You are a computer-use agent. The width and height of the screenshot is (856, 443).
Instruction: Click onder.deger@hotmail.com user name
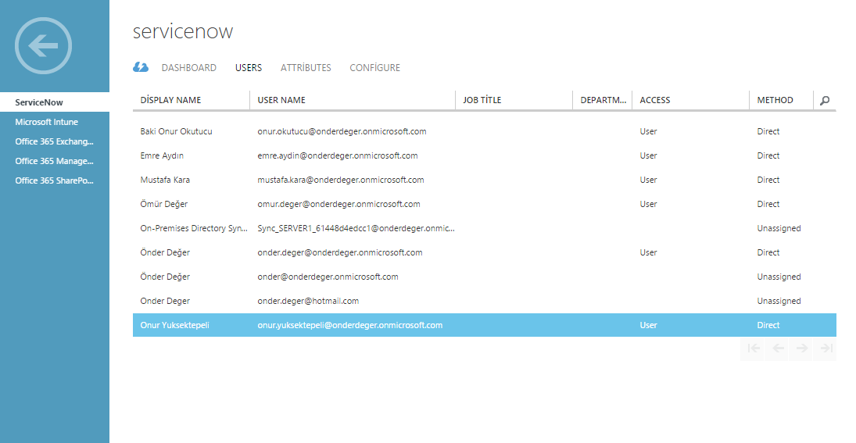tap(308, 301)
